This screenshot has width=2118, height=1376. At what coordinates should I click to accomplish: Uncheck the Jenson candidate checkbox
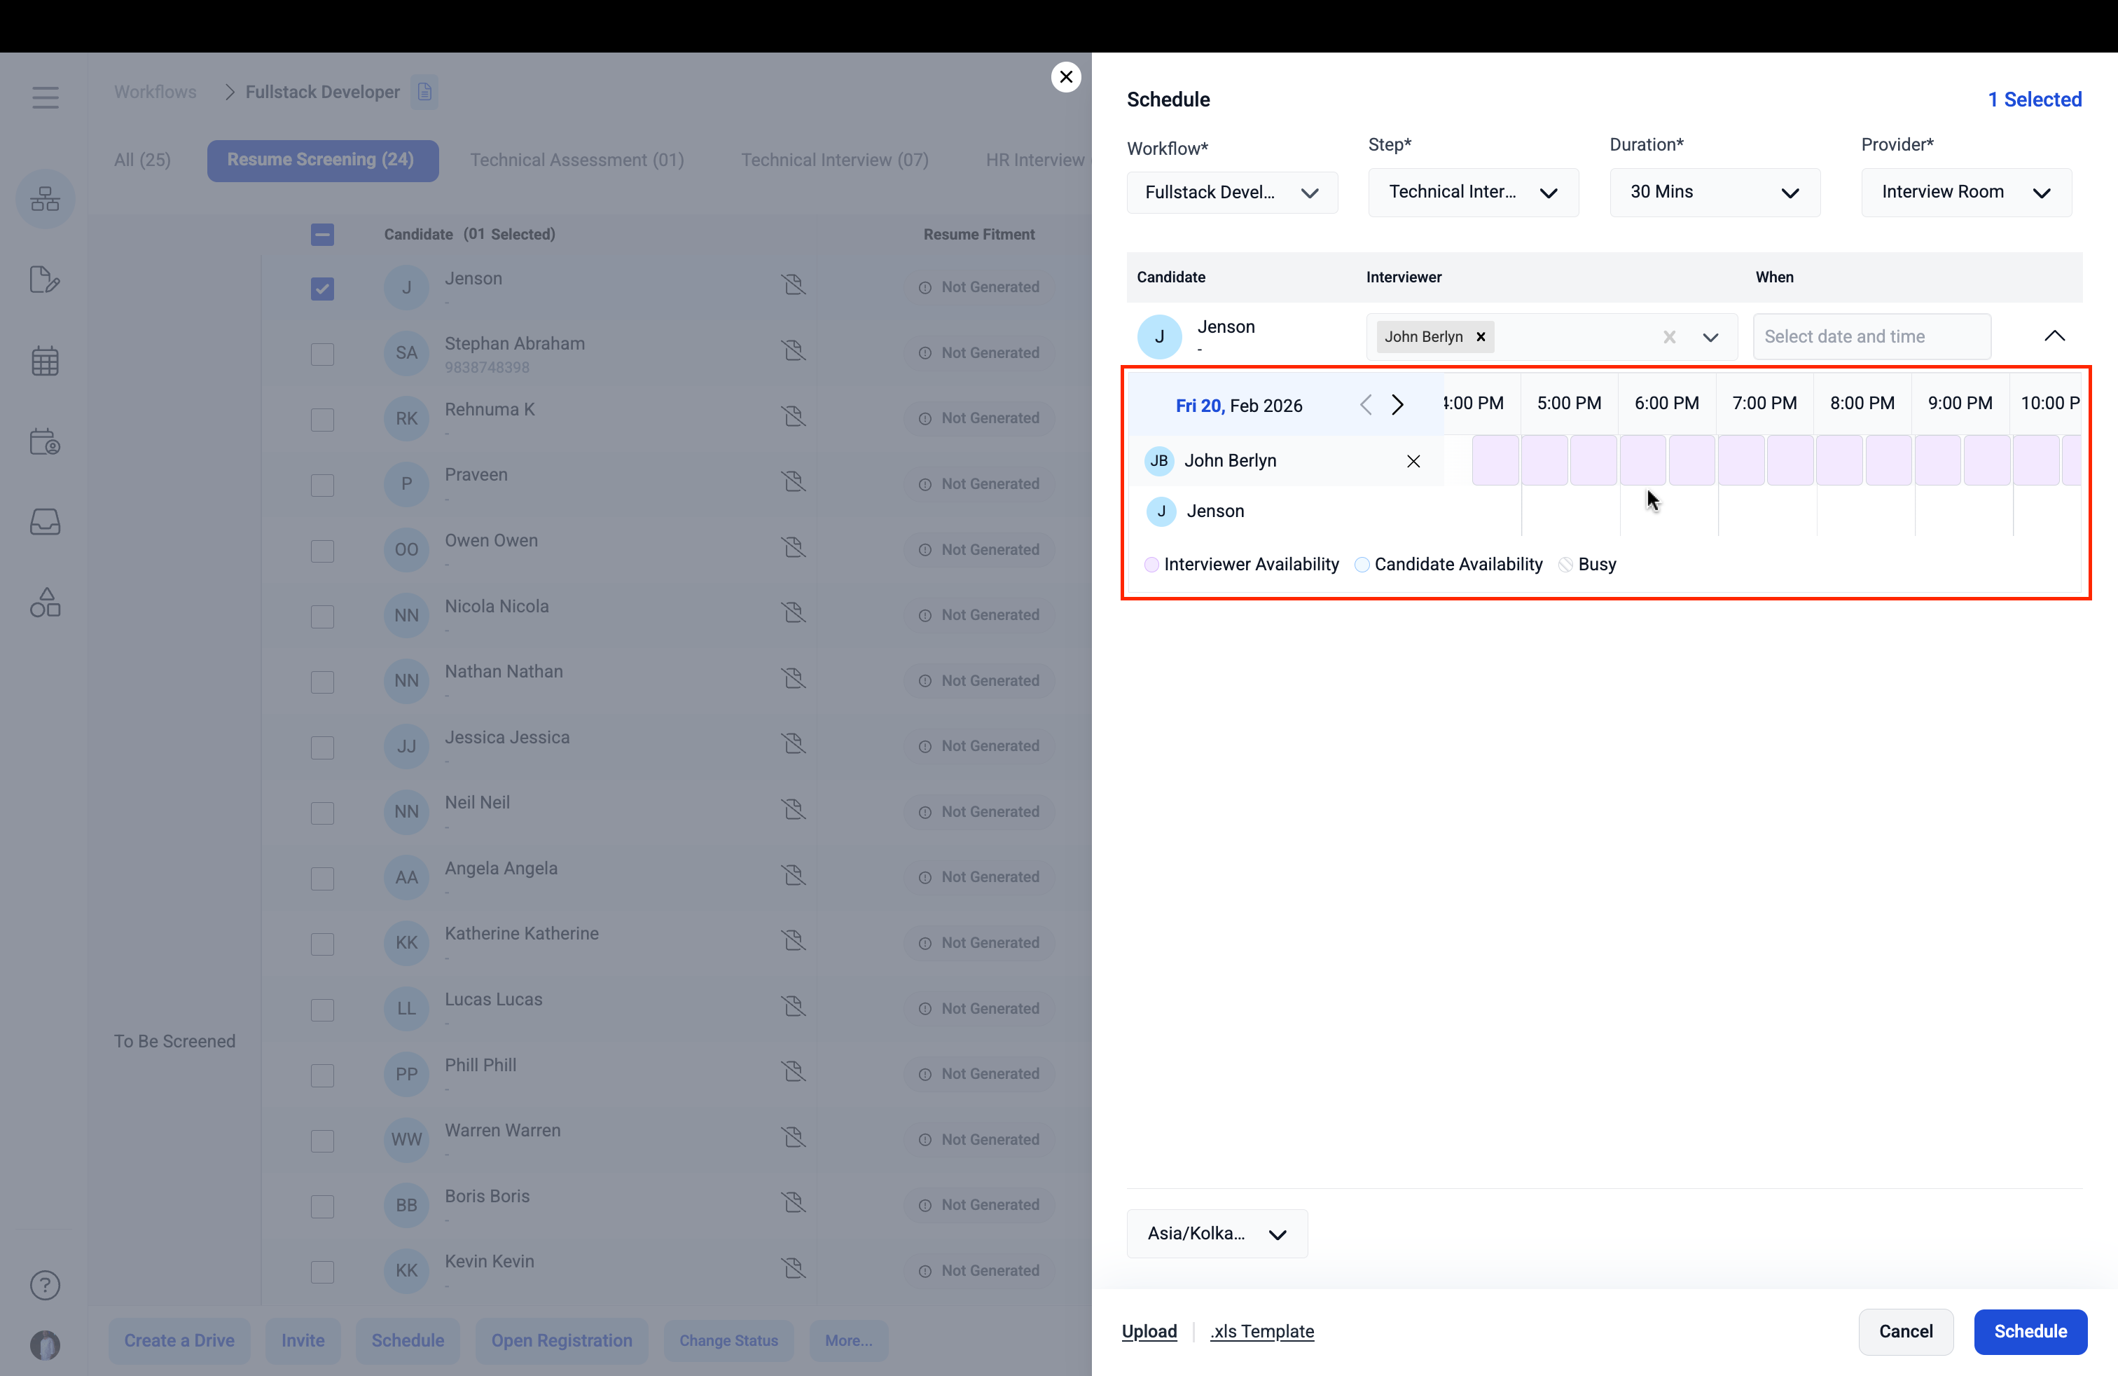(x=322, y=289)
